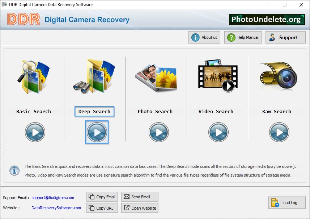Viewport: 310px width, 219px height.
Task: Click the Support button
Action: click(x=285, y=37)
